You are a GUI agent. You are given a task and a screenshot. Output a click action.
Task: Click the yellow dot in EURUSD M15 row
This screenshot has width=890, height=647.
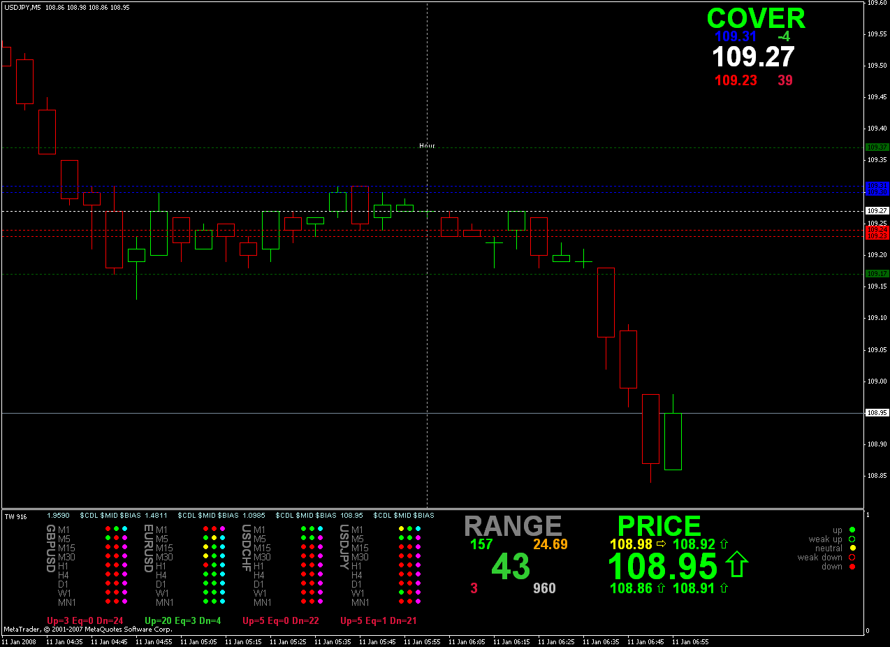click(205, 548)
